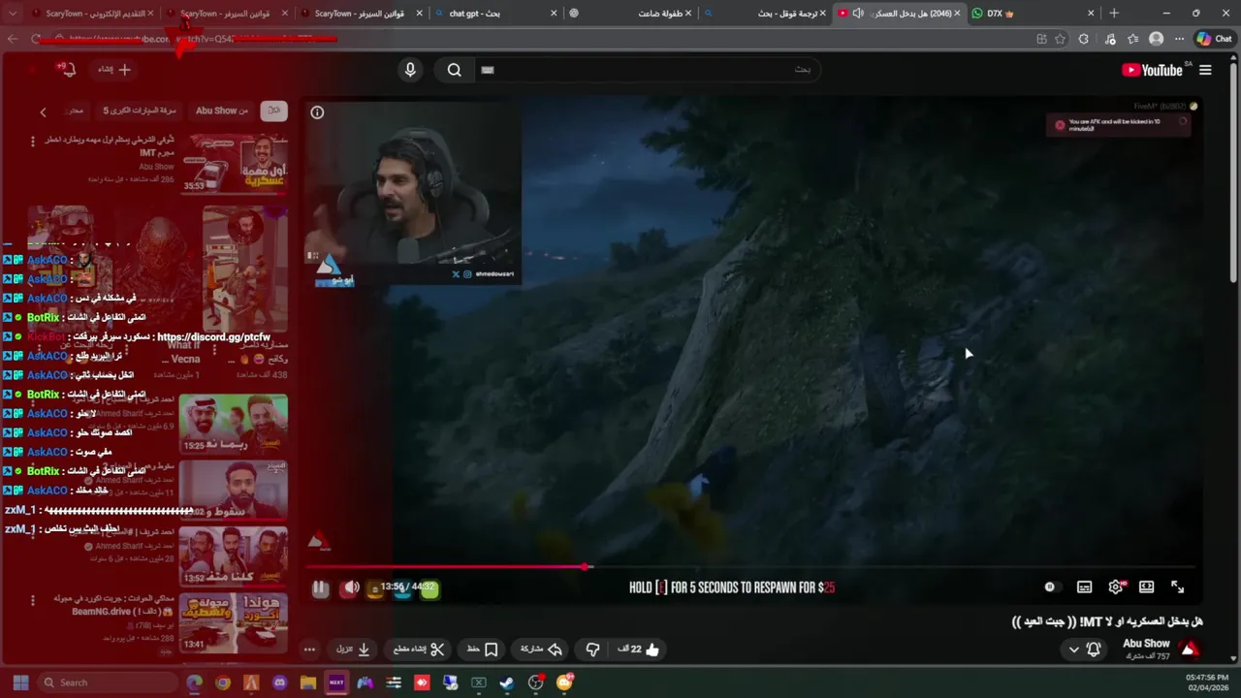Dislike the video with the thumbs down
The width and height of the screenshot is (1241, 698).
[x=592, y=650]
